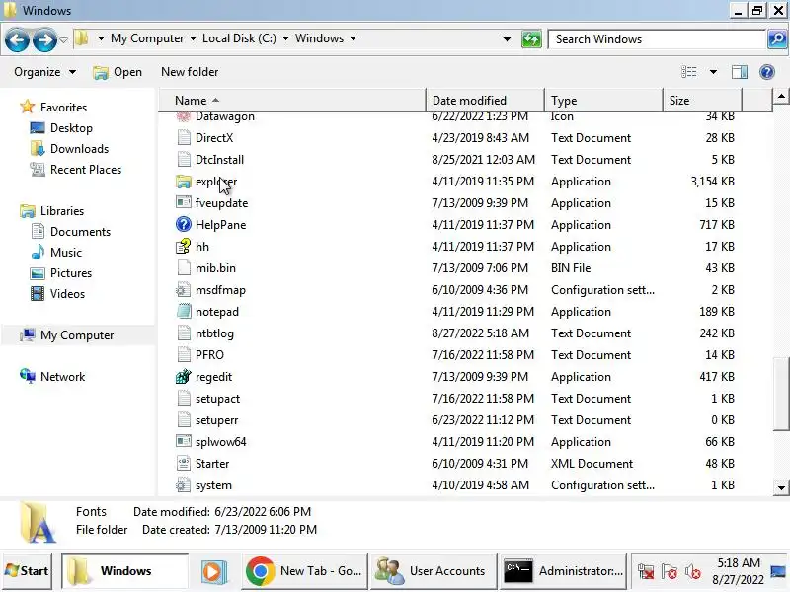This screenshot has height=592, width=790.
Task: Switch to the Chrome New Tab taskbar item
Action: pyautogui.click(x=305, y=571)
